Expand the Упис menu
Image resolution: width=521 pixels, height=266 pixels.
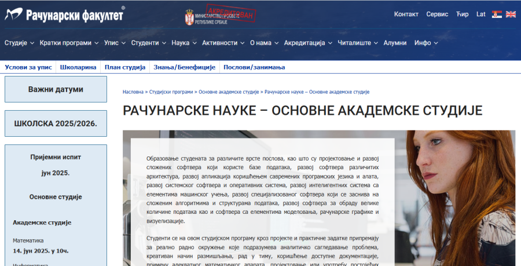(x=115, y=43)
